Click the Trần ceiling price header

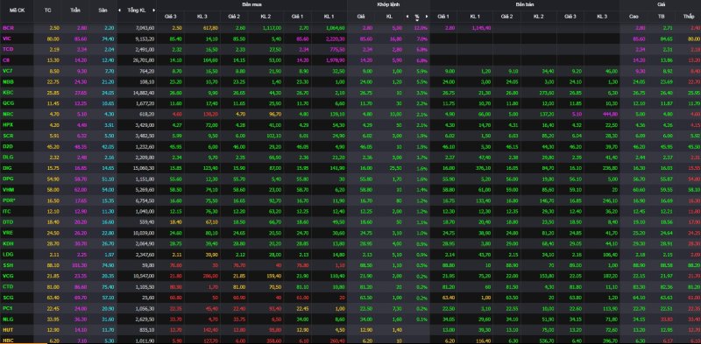pyautogui.click(x=75, y=10)
